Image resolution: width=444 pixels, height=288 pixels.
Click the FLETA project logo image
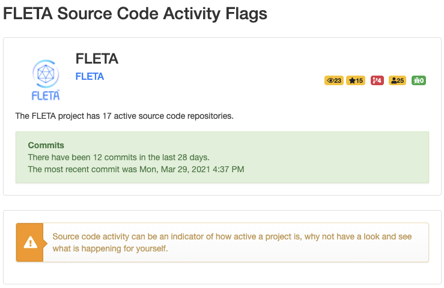(x=45, y=80)
